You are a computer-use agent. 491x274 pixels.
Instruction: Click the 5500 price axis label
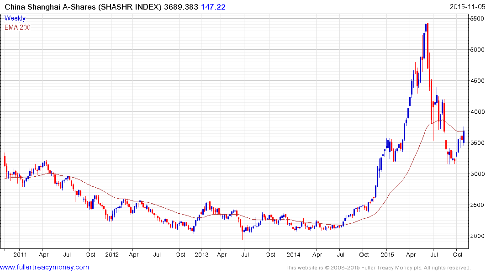click(477, 18)
